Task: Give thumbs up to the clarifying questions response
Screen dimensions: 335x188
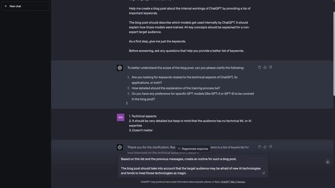Action: tap(265, 67)
